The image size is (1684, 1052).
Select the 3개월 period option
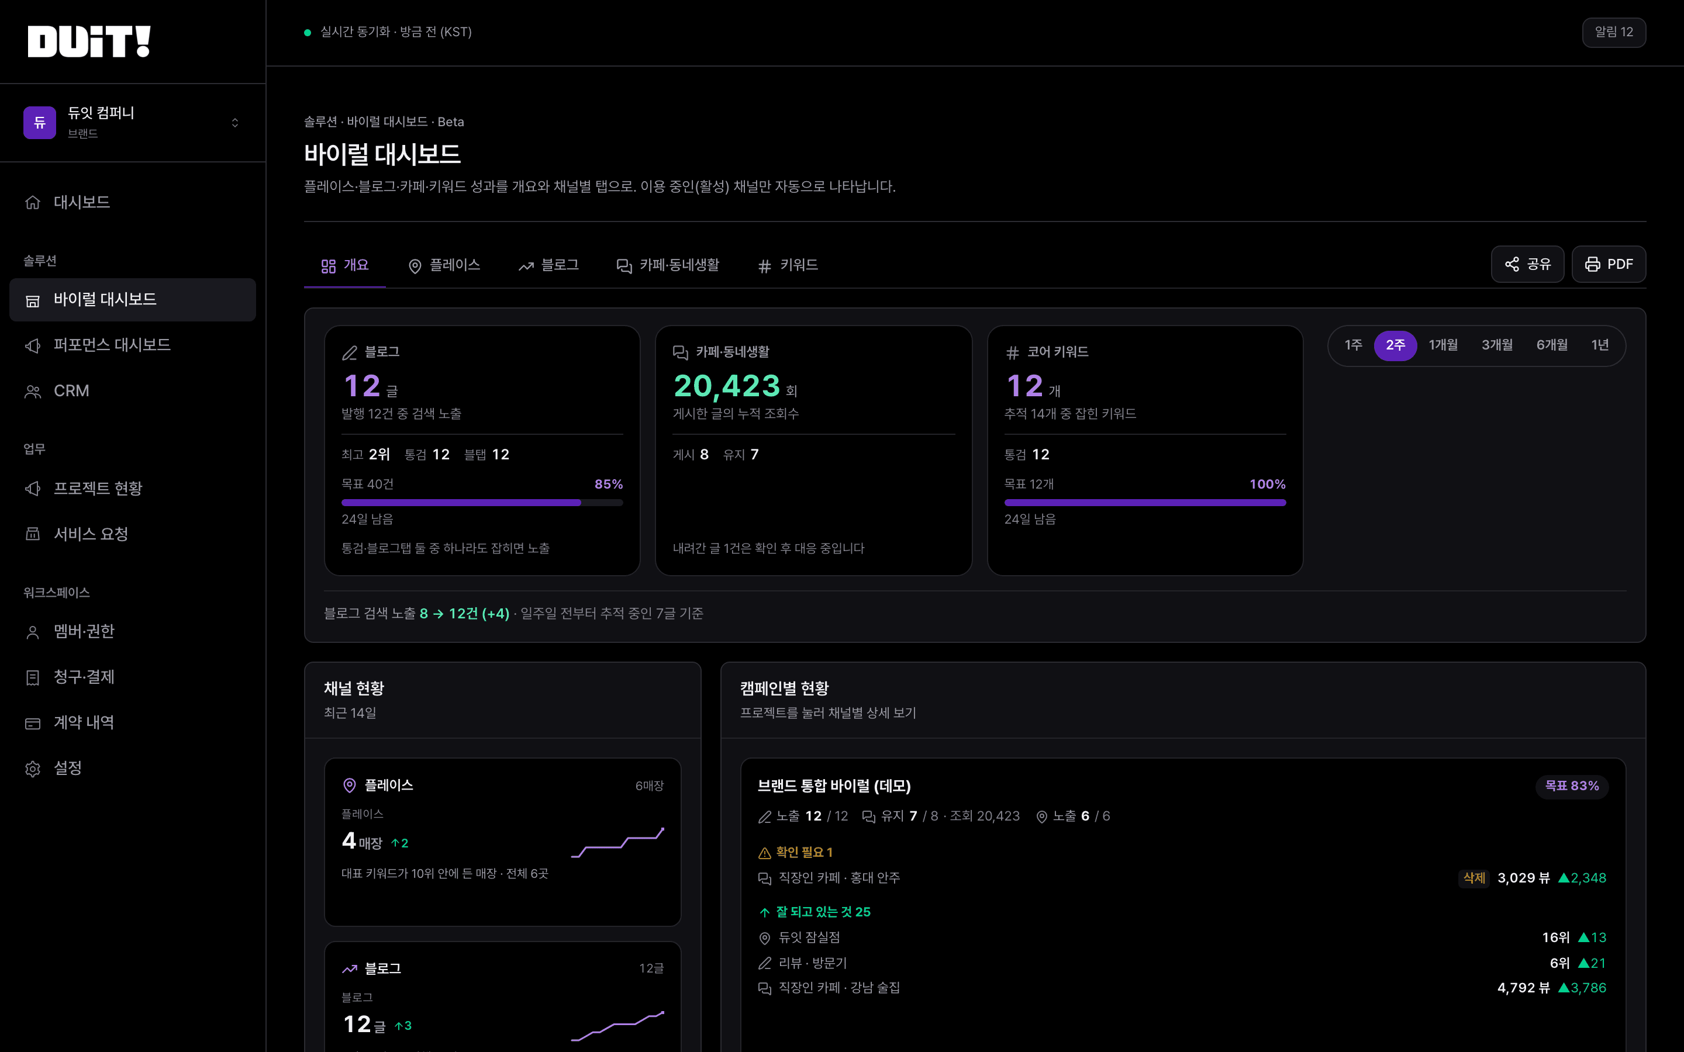pyautogui.click(x=1497, y=345)
